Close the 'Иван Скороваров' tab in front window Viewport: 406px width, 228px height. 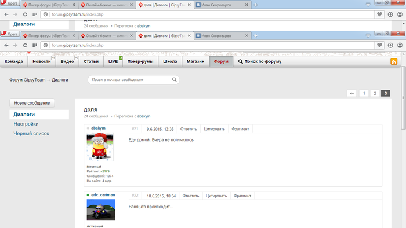point(246,36)
